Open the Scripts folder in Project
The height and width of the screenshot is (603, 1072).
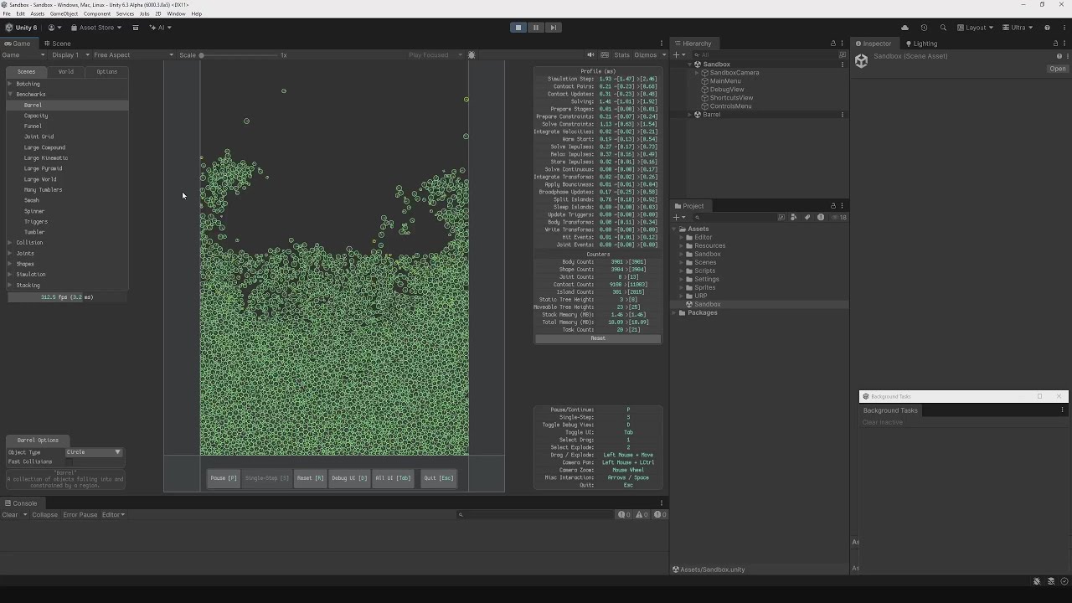(705, 271)
